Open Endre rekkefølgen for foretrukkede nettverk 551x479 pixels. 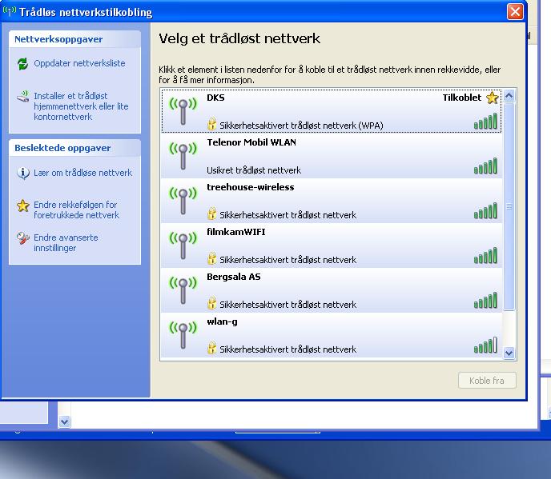click(x=76, y=210)
